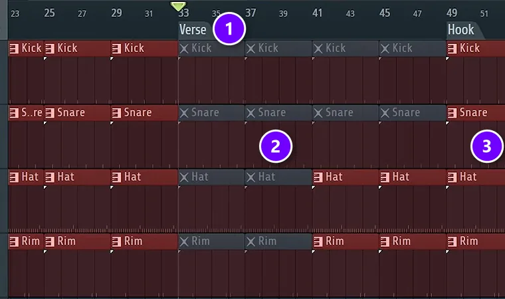Click bar number 37 on the timeline ruler

click(251, 13)
